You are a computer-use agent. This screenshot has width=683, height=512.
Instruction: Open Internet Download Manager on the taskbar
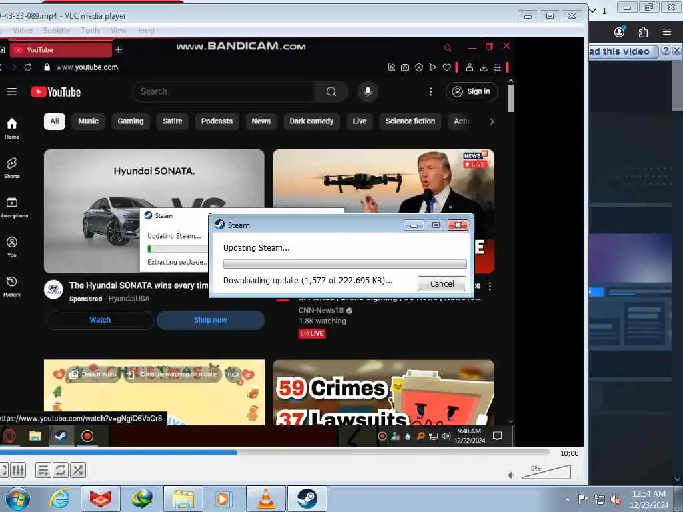142,499
